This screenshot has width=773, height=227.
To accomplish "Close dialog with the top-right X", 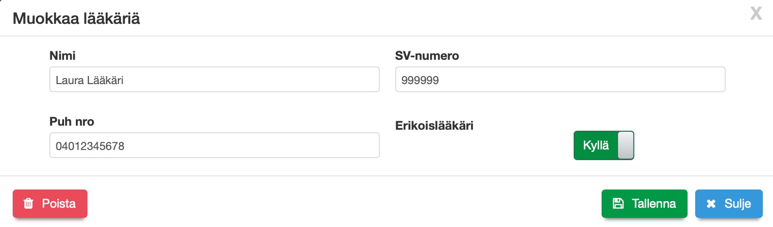I will click(x=756, y=14).
